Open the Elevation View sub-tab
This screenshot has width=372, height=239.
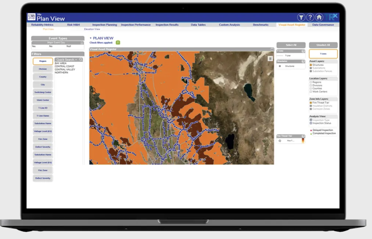92,29
